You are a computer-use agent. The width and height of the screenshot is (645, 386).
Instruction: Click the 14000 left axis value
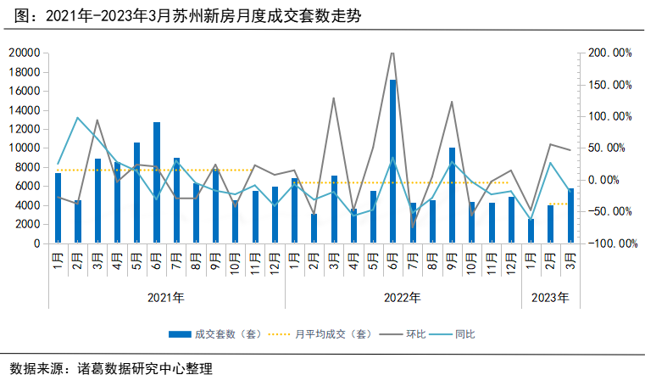25,110
